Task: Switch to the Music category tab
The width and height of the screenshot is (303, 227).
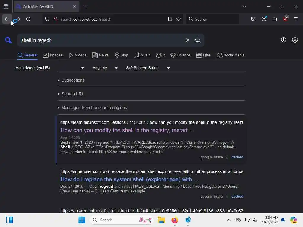Action: pos(142,55)
